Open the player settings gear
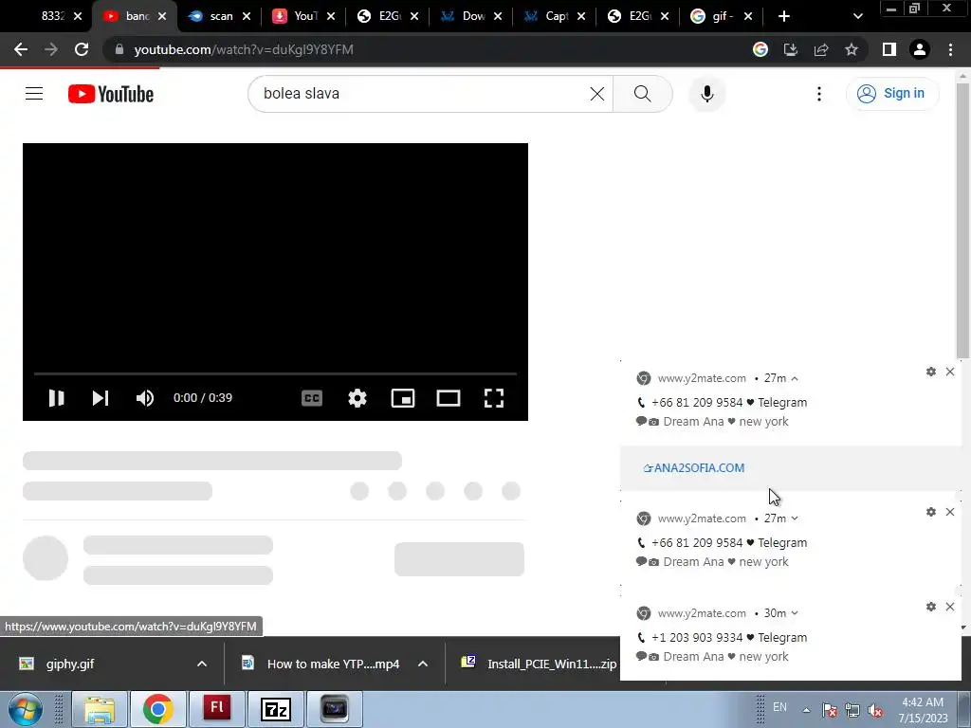The width and height of the screenshot is (971, 728). [357, 398]
